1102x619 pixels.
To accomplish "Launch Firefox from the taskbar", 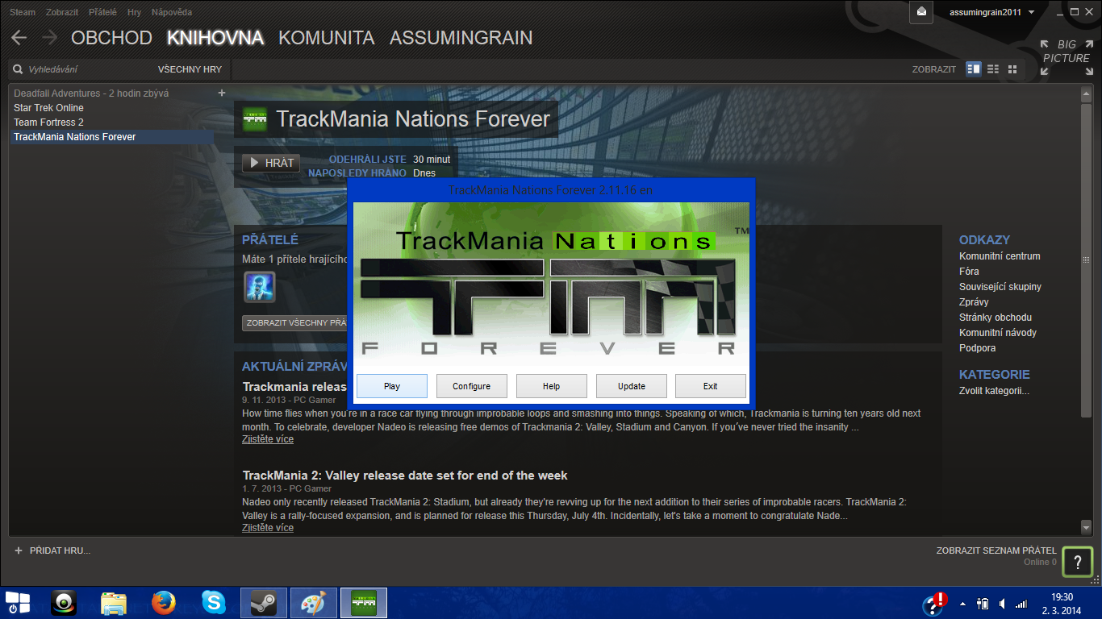I will [x=164, y=603].
